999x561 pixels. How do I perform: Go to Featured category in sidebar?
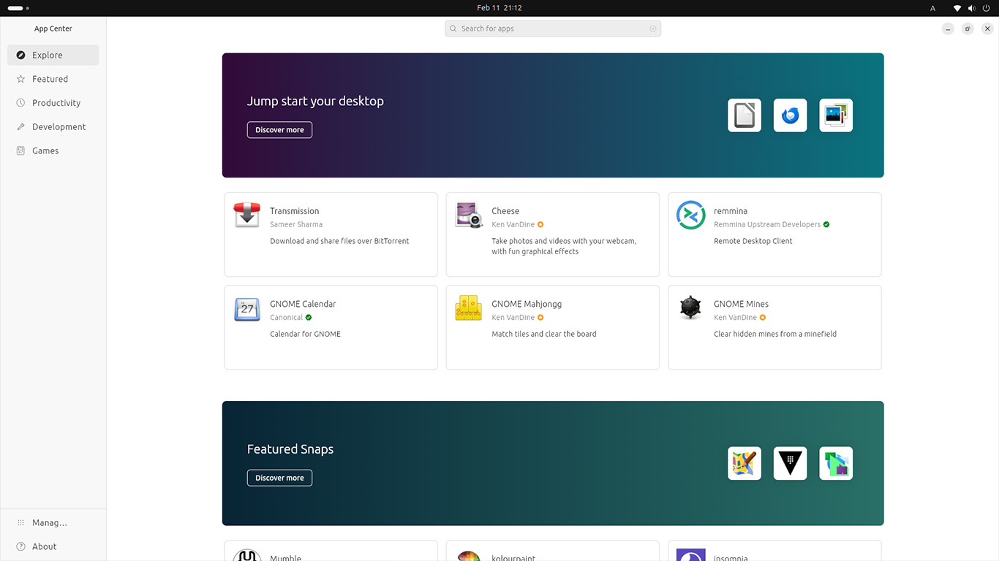[53, 79]
